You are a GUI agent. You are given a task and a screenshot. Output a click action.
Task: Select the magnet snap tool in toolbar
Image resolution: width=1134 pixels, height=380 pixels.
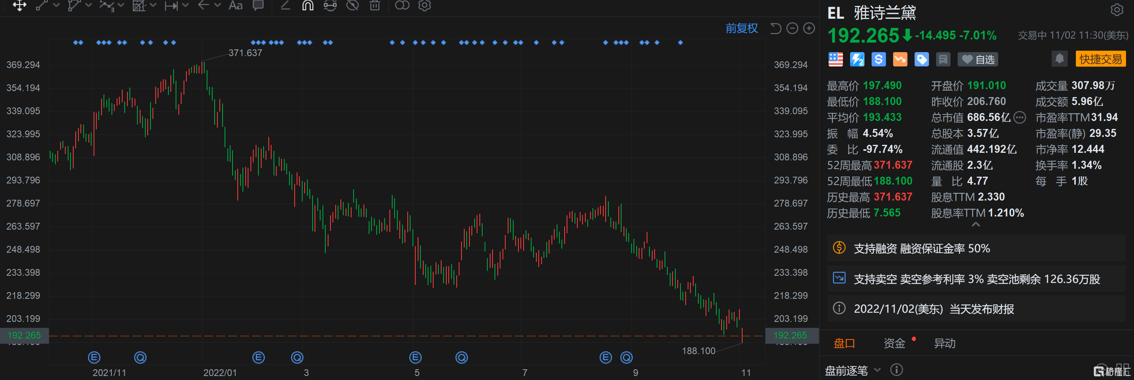308,5
